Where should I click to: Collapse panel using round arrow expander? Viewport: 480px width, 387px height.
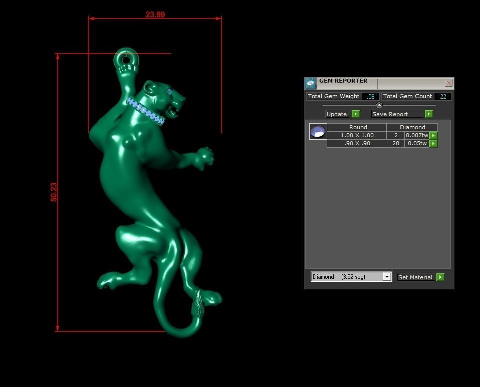(x=379, y=105)
